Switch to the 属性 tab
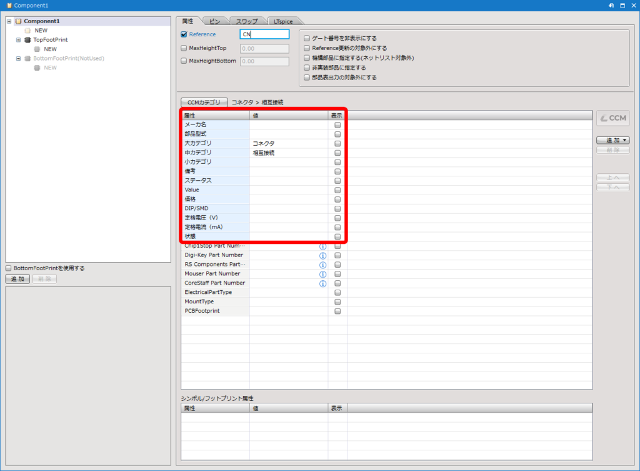The image size is (640, 471). coord(188,21)
